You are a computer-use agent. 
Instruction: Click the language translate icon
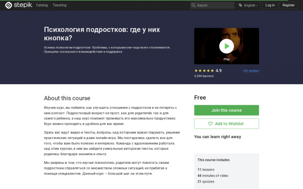click(240, 5)
